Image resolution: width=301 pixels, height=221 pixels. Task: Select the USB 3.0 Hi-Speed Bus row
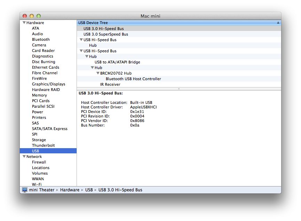(179, 29)
